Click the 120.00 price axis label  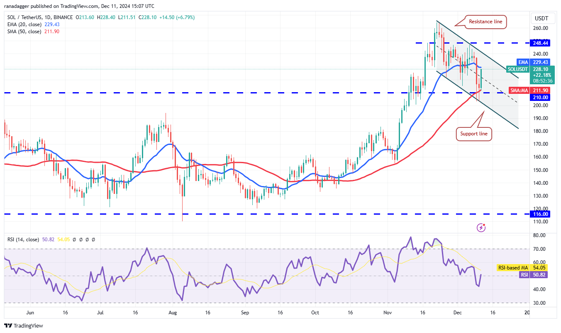[x=541, y=209]
